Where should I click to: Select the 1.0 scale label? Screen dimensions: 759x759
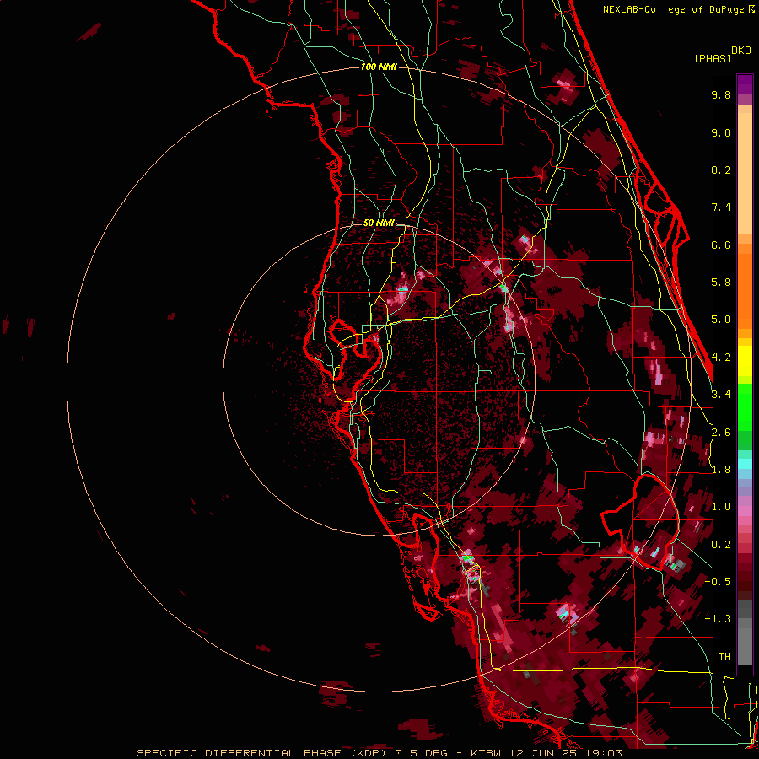[721, 507]
